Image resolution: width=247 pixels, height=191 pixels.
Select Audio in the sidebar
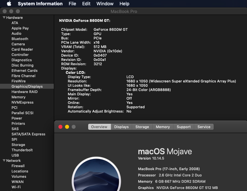coord(17,33)
